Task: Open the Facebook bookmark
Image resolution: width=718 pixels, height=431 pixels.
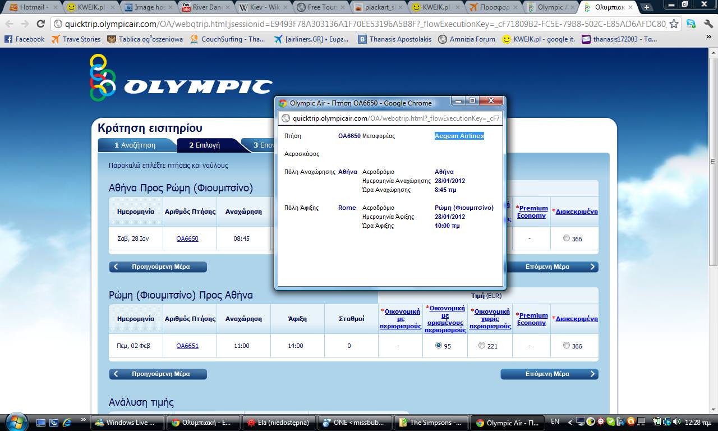Action: 25,39
